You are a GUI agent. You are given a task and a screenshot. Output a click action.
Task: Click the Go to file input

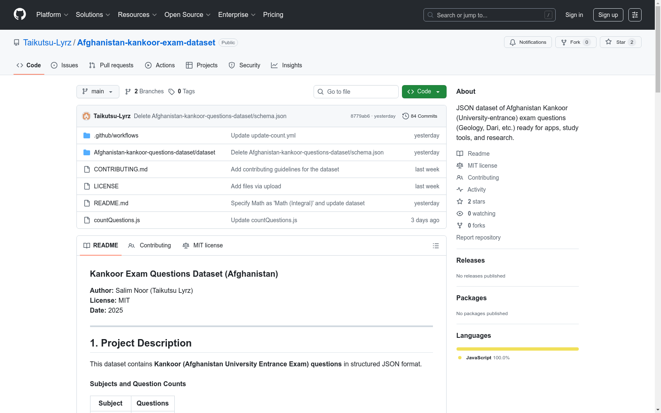click(x=356, y=92)
